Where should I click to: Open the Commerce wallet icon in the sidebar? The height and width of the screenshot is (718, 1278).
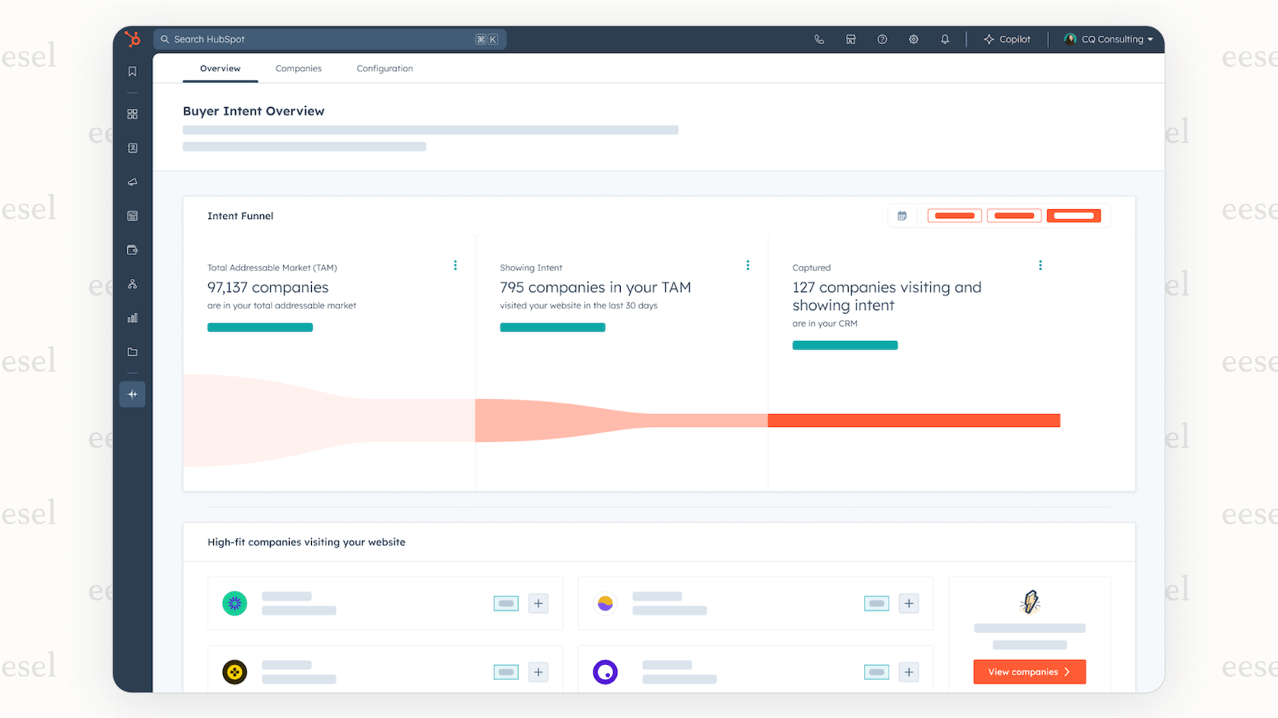point(132,250)
